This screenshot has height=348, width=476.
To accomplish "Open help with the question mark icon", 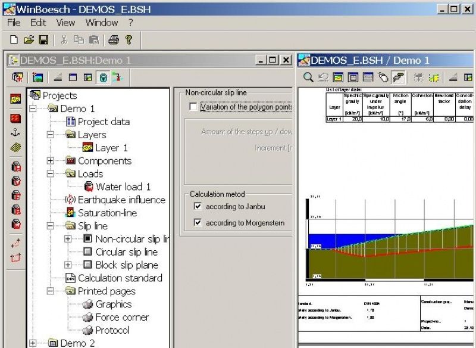I will (129, 39).
